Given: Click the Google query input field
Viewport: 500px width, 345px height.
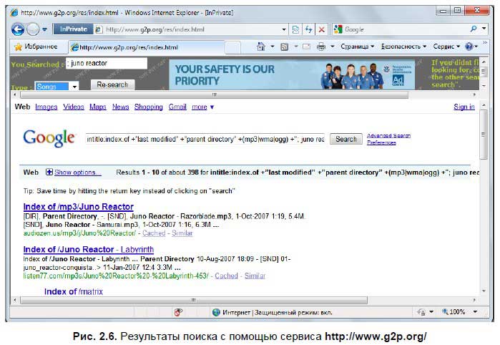Looking at the screenshot, I should click(205, 139).
